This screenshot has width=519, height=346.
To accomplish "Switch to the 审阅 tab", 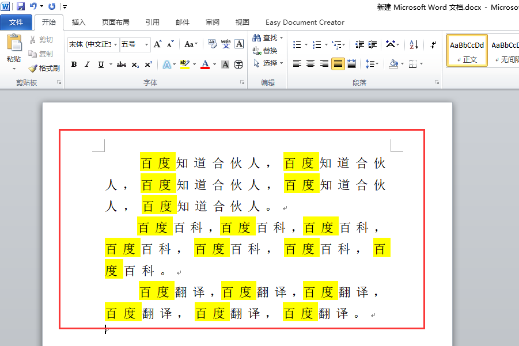I will click(x=213, y=22).
